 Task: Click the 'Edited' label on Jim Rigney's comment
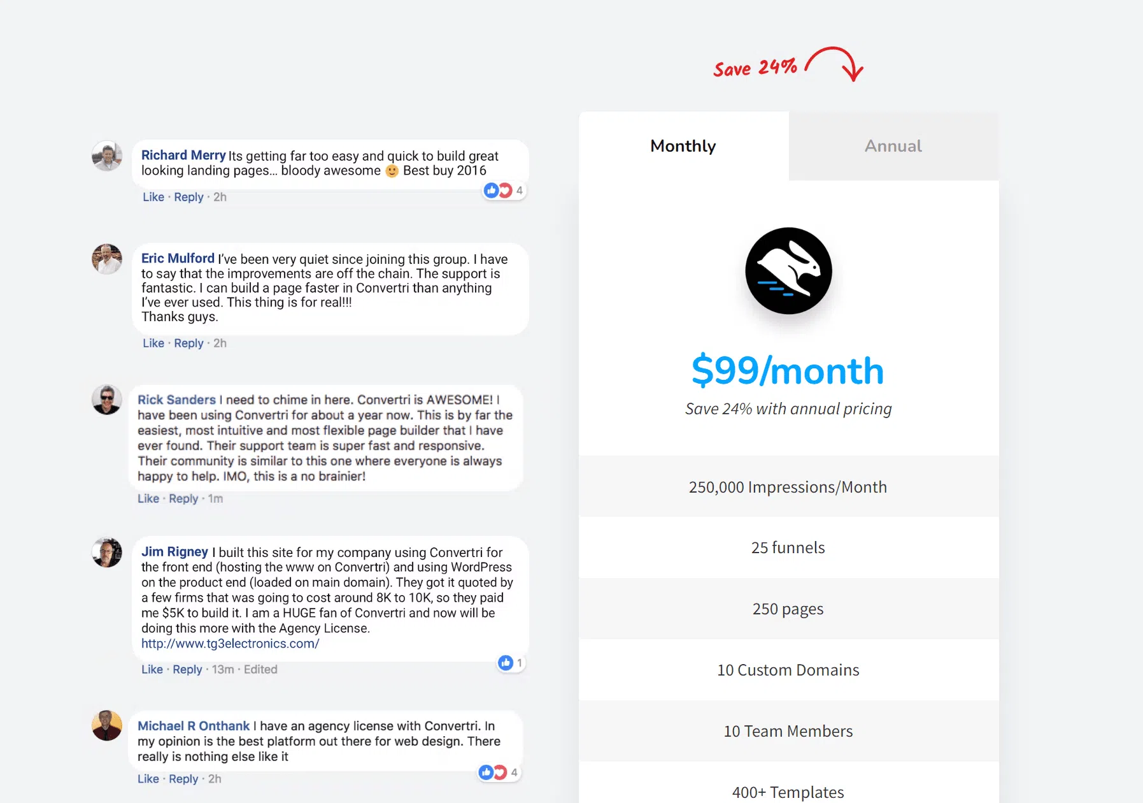[x=260, y=669]
